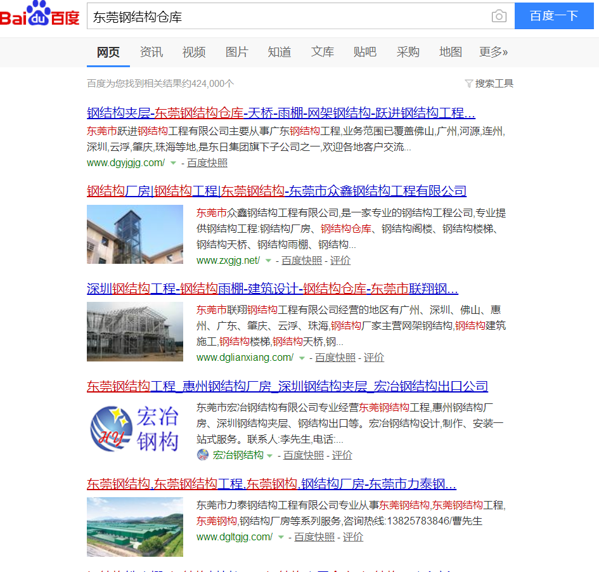Open 百度快照 for www.dgyjgjg.com result
This screenshot has height=572, width=599.
point(207,163)
